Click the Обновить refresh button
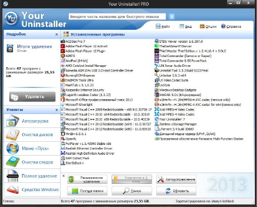The image size is (257, 207). coord(176,191)
